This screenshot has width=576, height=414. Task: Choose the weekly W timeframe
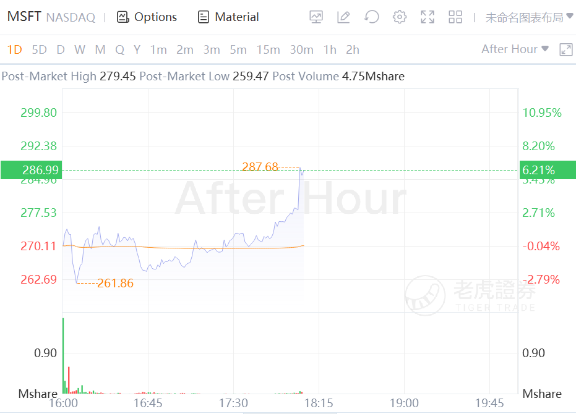[x=80, y=49]
